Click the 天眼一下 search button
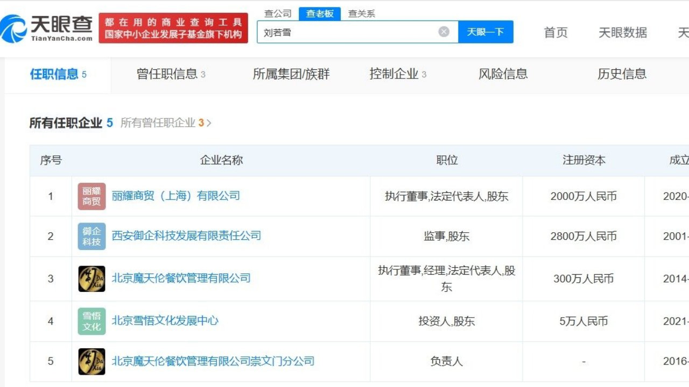689x387 pixels. (x=486, y=32)
